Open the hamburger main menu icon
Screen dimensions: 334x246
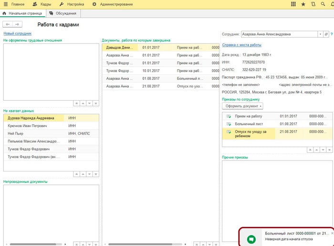point(5,4)
